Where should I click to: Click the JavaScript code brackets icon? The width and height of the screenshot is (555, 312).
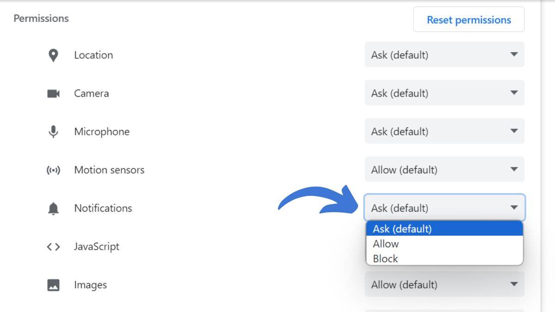54,247
